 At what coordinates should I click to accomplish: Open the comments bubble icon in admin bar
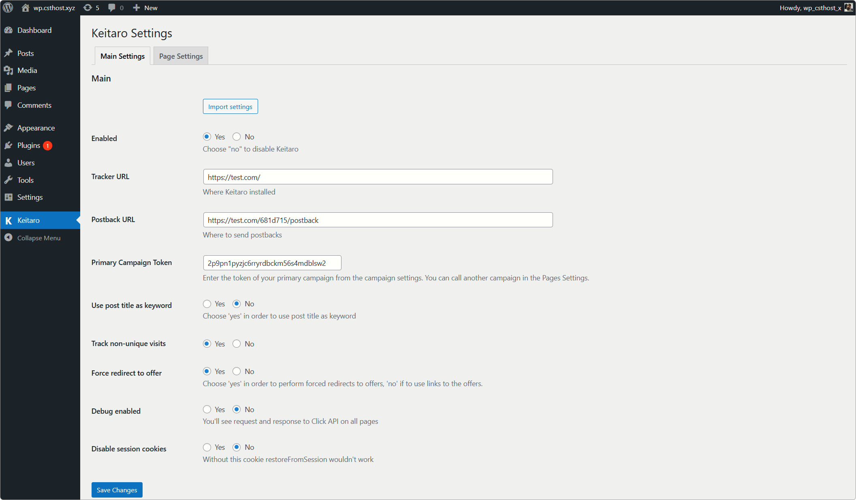click(112, 8)
